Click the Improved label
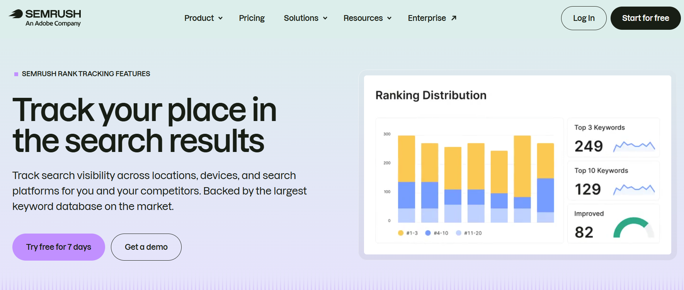The image size is (684, 290). 589,213
